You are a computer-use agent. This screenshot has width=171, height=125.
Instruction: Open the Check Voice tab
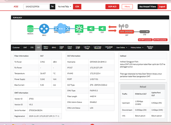(x=70, y=48)
